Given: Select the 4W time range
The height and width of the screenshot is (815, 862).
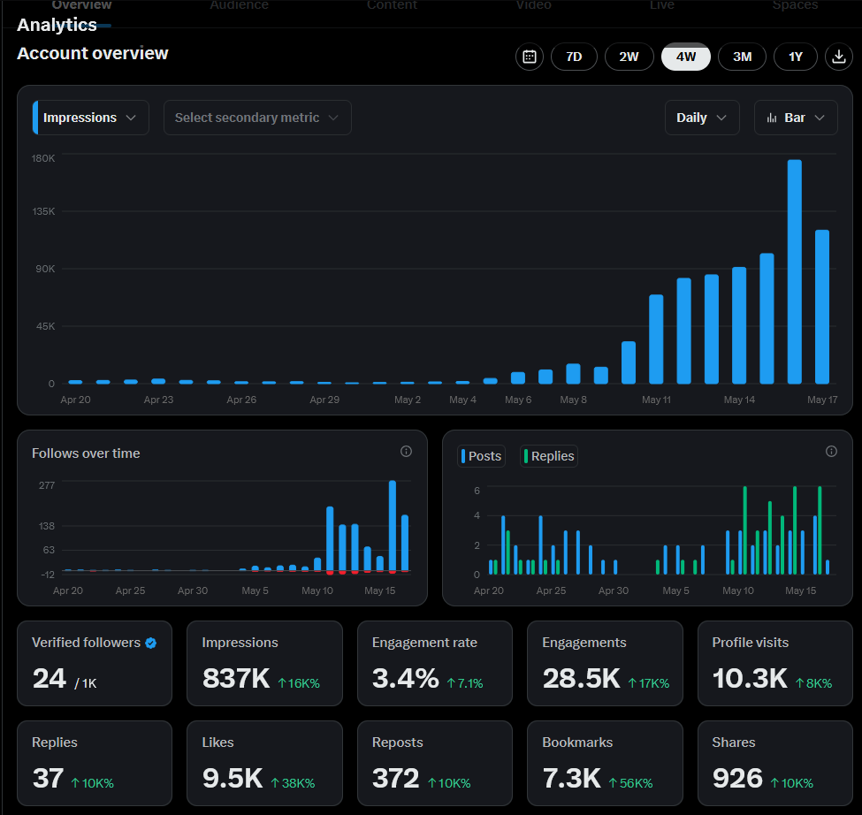Looking at the screenshot, I should pos(685,57).
